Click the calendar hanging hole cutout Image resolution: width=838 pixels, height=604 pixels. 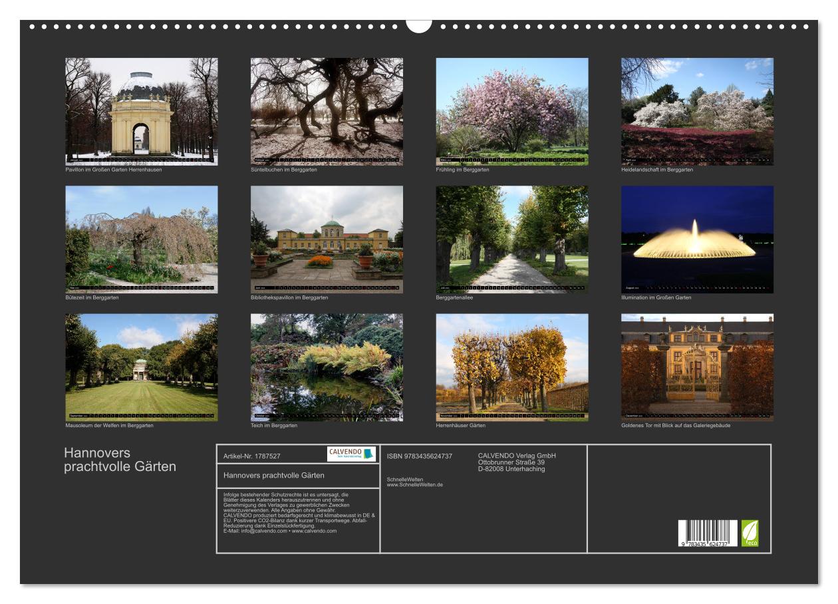419,25
